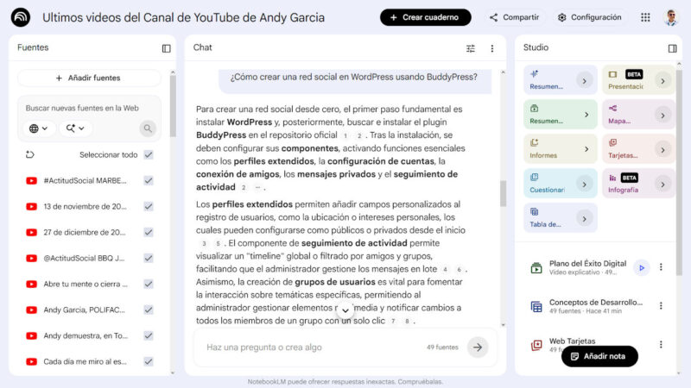Click the web search magnifier icon
The height and width of the screenshot is (388, 691).
pyautogui.click(x=148, y=128)
